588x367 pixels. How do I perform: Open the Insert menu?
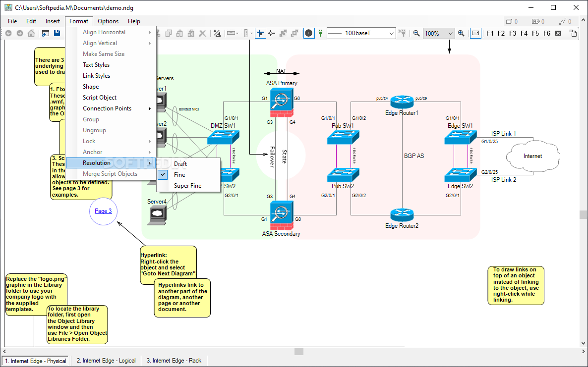(53, 21)
